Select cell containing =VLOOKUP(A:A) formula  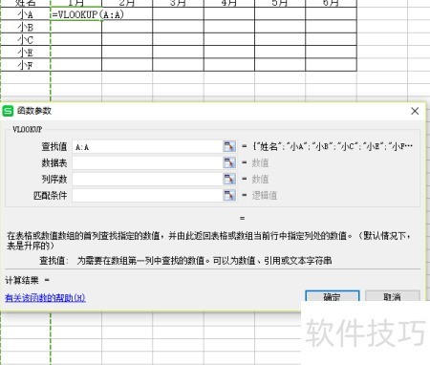click(x=76, y=14)
